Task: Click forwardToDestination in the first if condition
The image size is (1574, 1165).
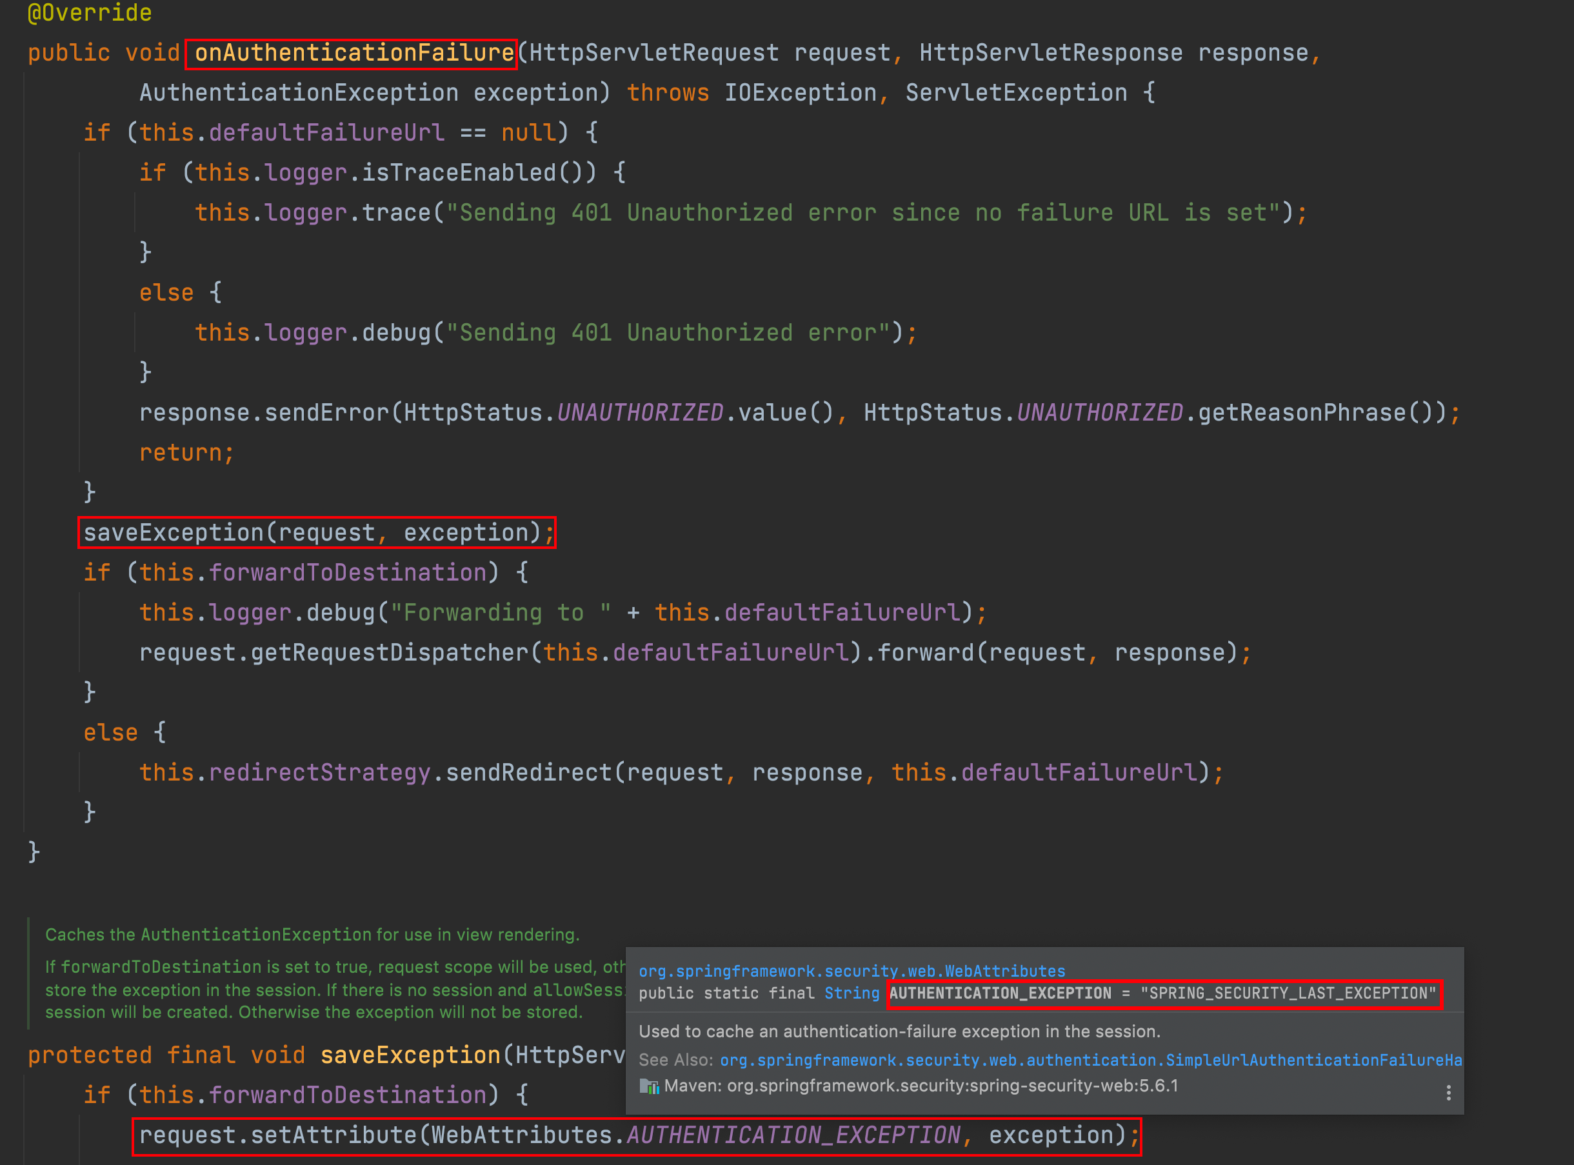Action: click(348, 573)
